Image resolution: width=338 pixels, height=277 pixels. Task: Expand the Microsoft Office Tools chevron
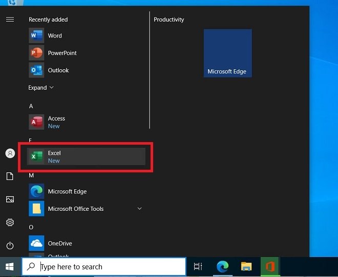click(139, 209)
